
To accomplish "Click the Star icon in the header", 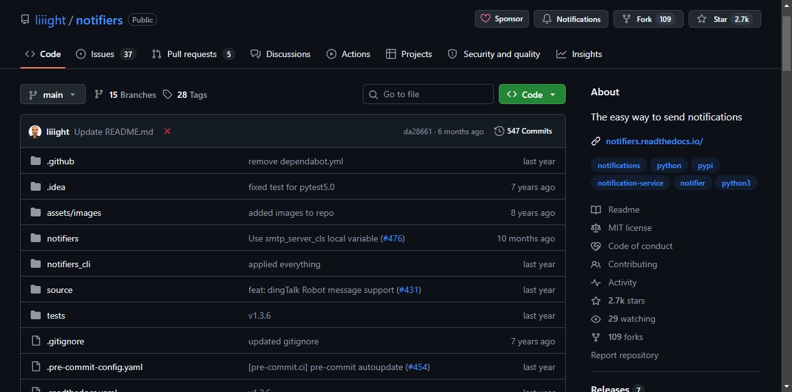I will click(x=702, y=19).
